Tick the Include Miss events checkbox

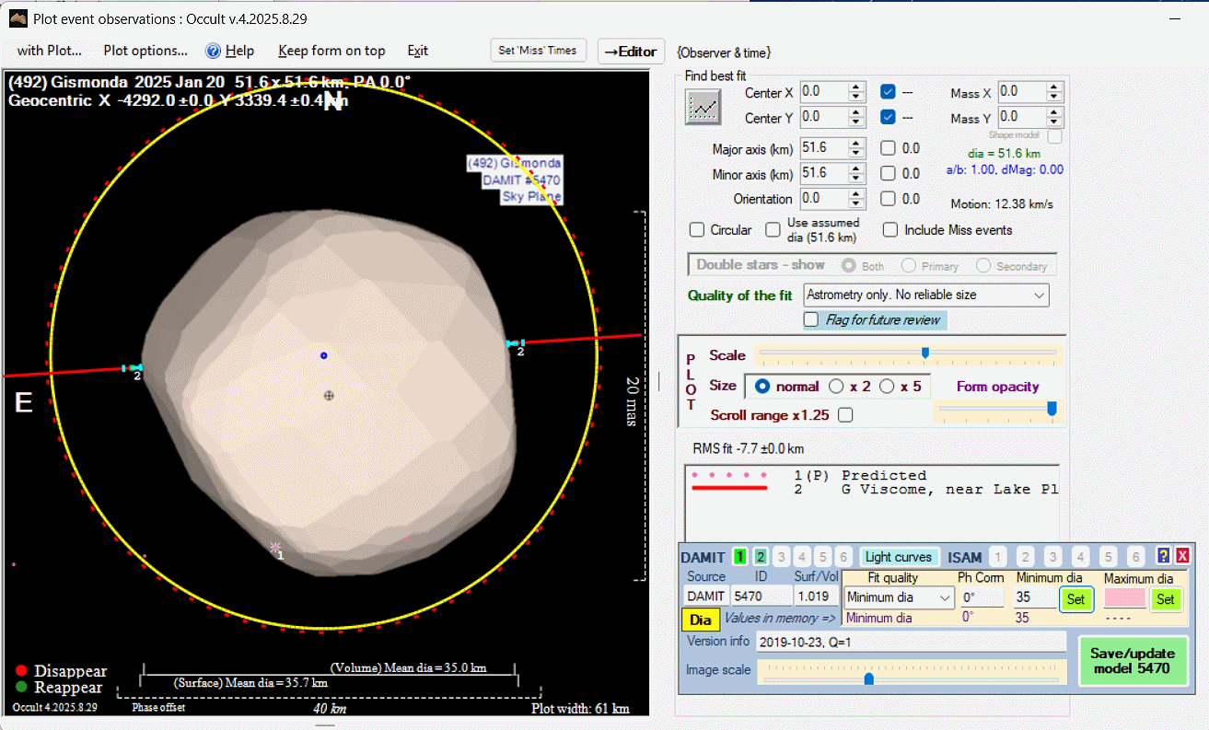[x=889, y=230]
